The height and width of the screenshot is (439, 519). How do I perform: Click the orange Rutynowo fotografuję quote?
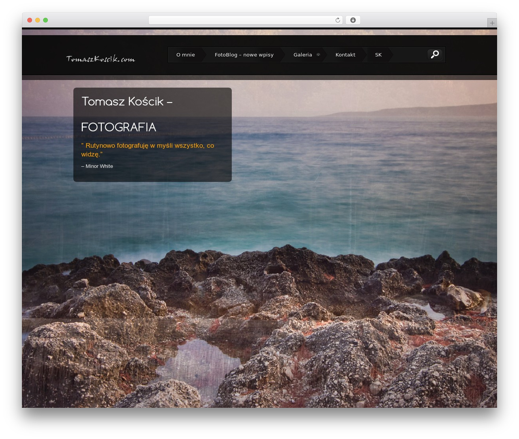[148, 150]
